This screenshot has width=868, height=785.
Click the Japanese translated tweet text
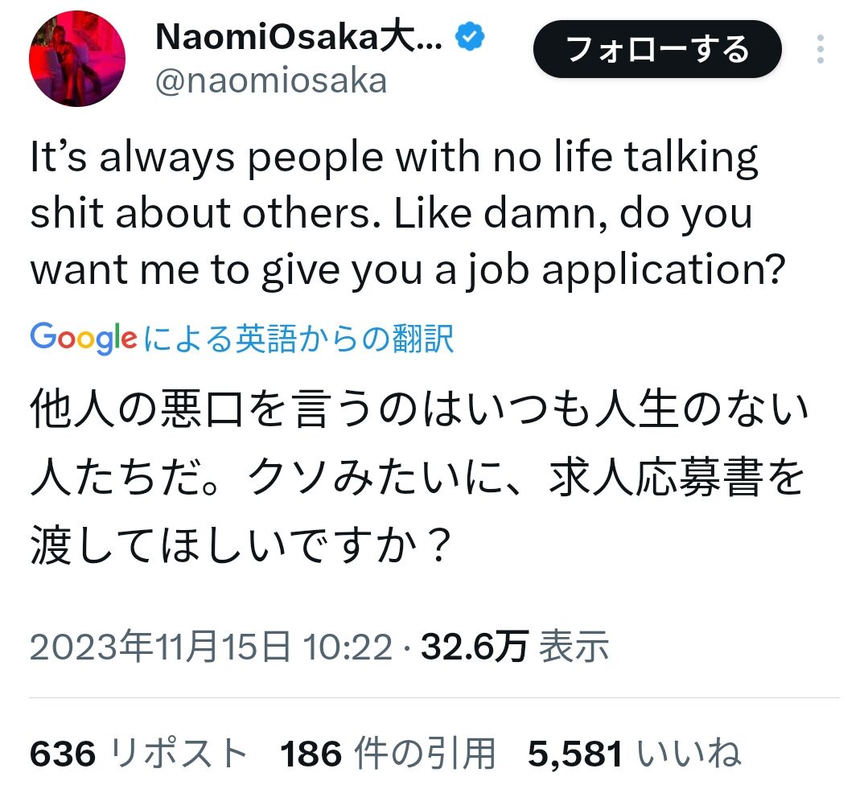point(419,477)
